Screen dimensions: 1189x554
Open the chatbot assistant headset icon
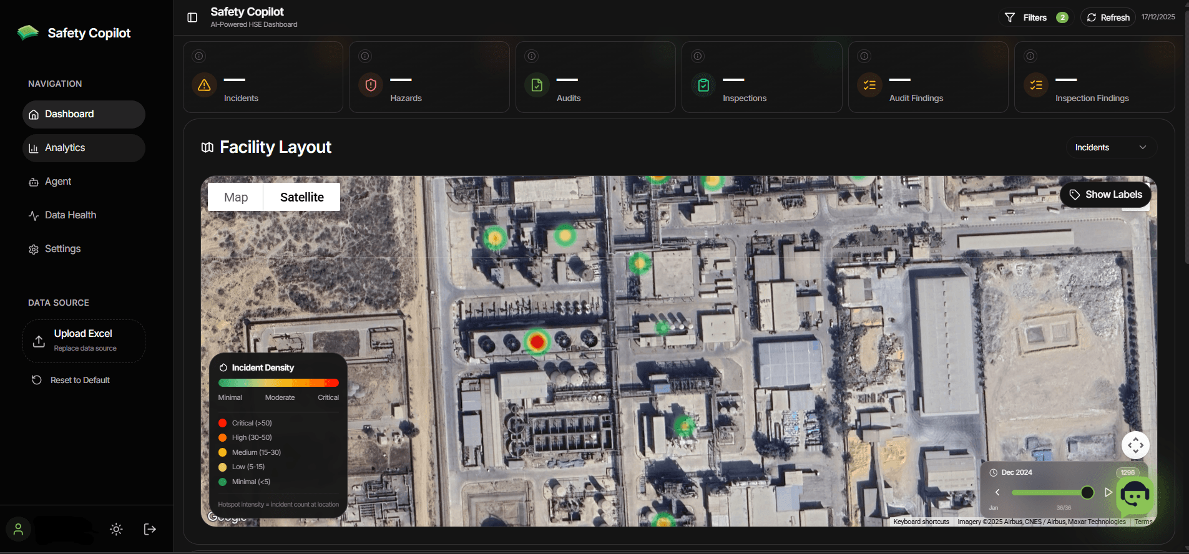point(1134,496)
